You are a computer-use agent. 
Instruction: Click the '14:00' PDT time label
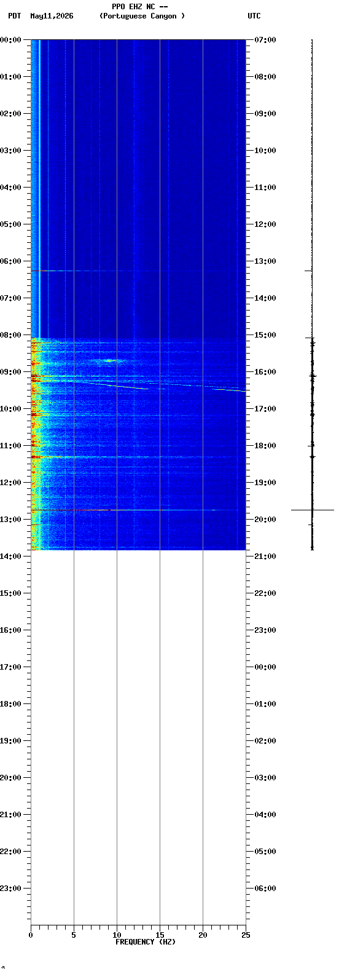(x=10, y=556)
